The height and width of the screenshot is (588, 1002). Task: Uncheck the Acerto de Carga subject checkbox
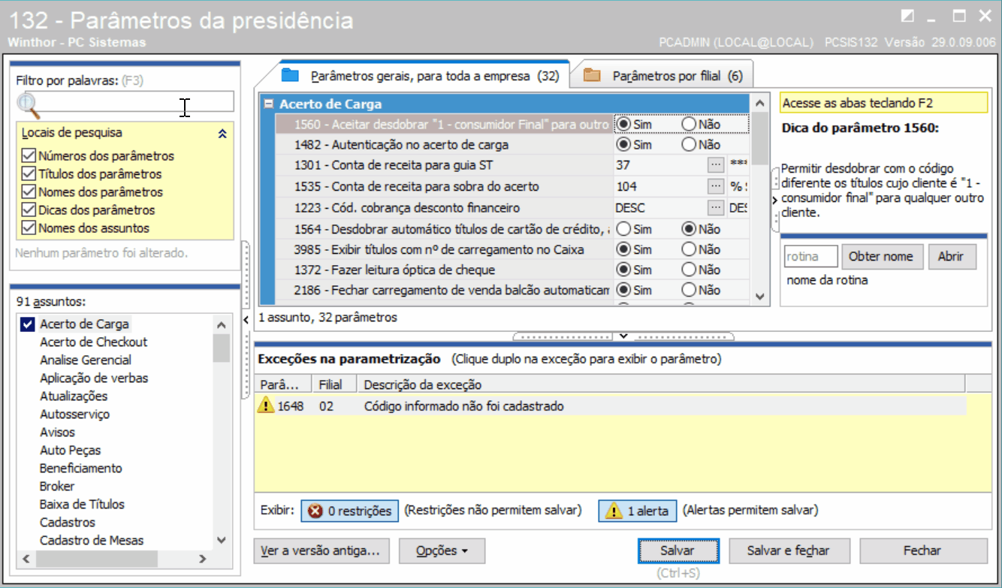tap(28, 324)
